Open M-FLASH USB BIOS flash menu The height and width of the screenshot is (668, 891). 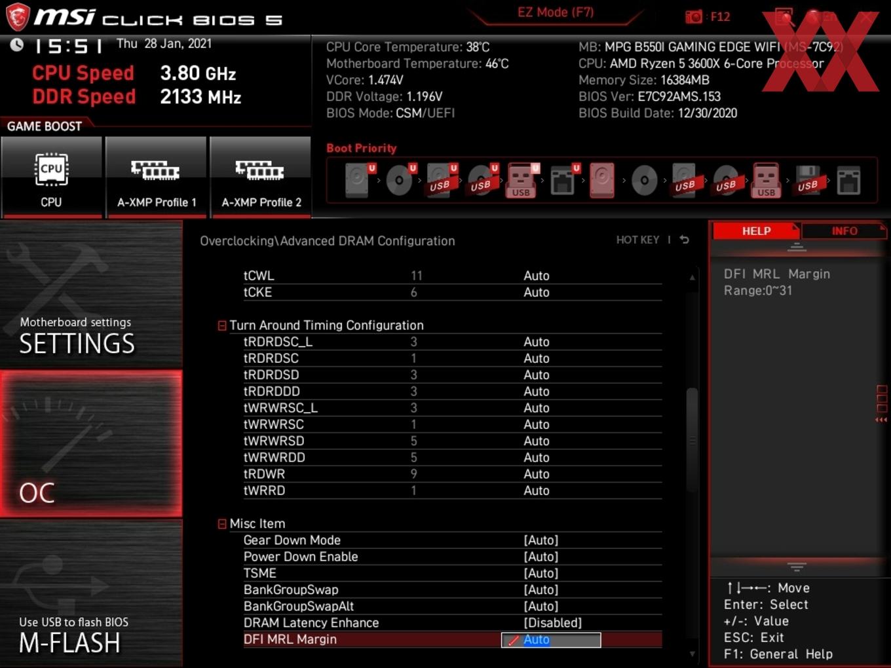pos(91,593)
